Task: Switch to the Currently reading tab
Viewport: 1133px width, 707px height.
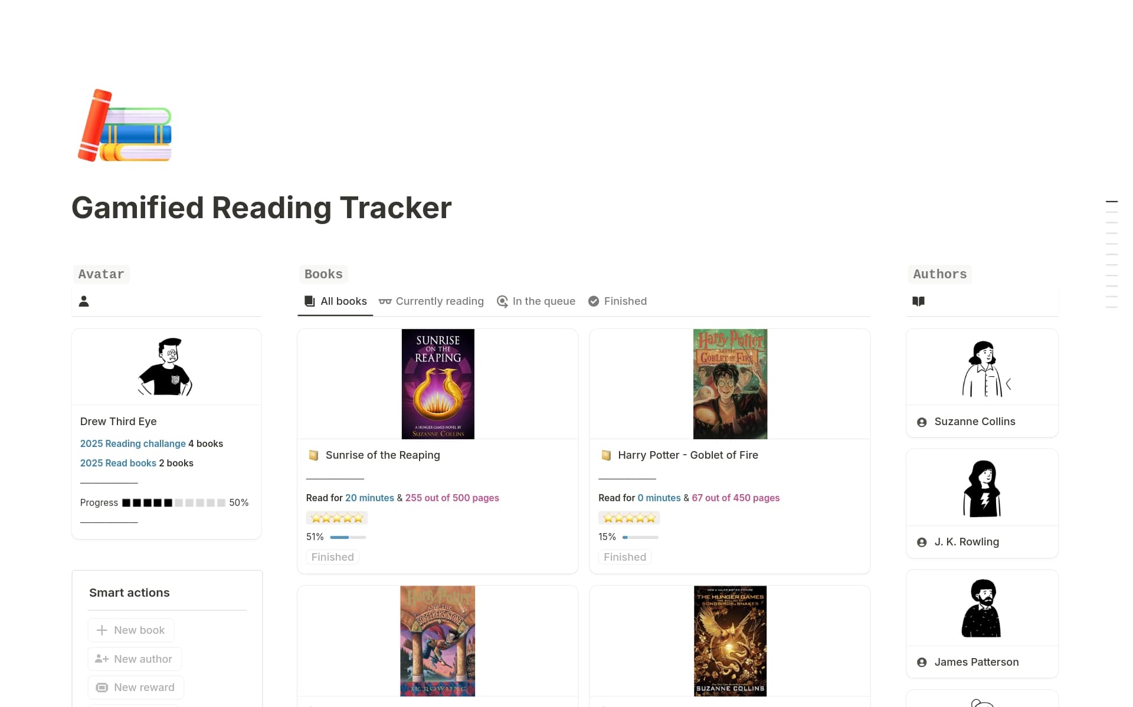Action: pos(439,301)
